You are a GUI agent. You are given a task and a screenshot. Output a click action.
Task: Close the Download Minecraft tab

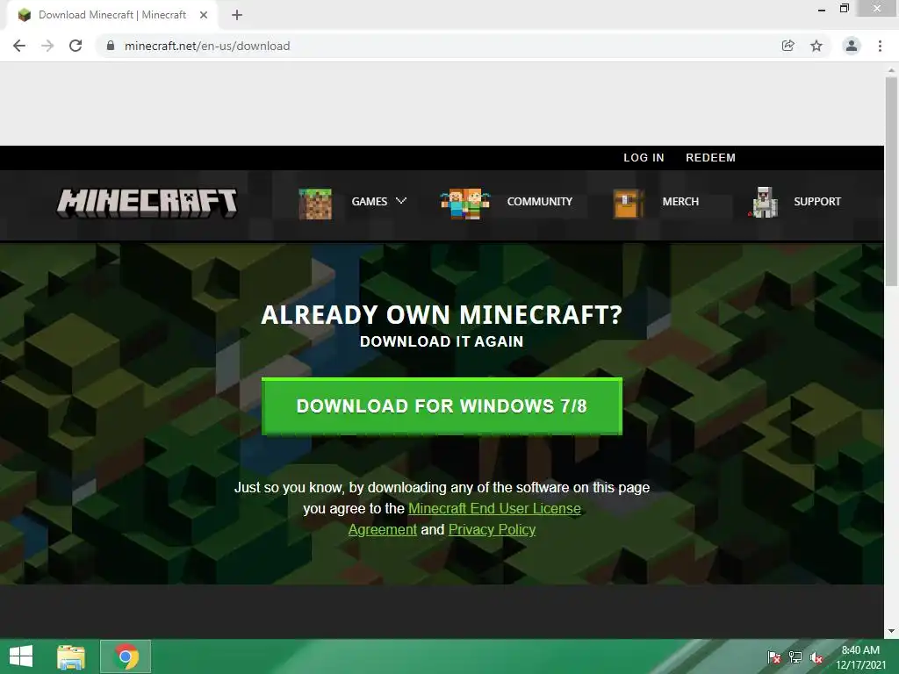(204, 16)
